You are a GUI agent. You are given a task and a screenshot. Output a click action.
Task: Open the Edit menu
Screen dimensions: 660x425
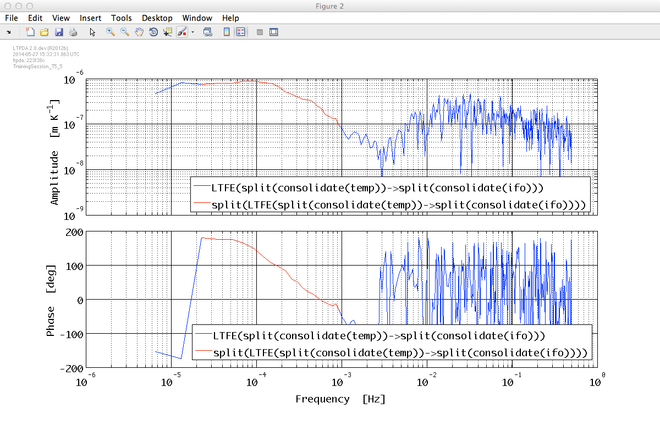click(35, 18)
